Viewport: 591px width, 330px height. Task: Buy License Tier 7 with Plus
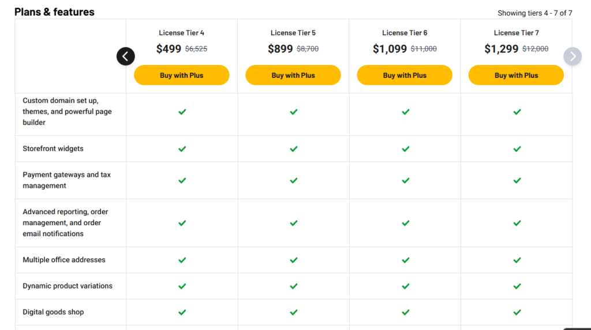click(x=517, y=75)
